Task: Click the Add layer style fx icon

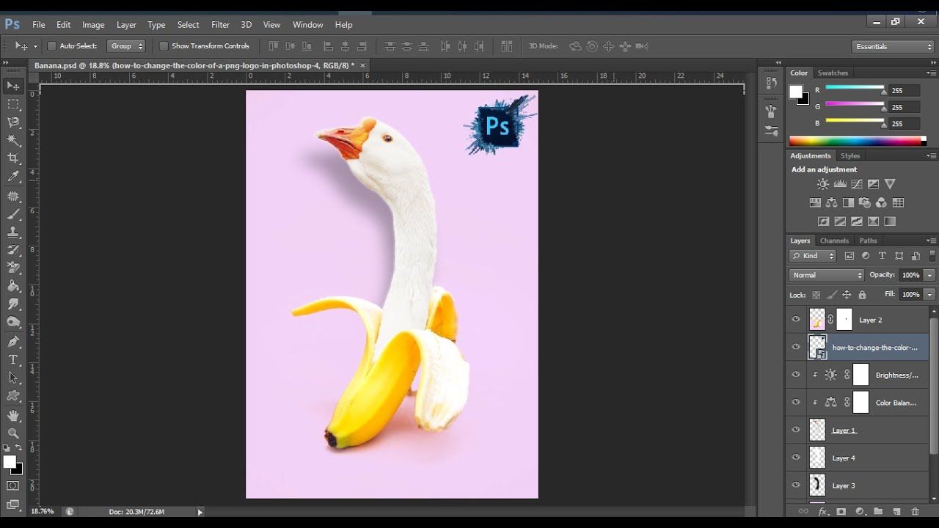Action: coord(823,511)
